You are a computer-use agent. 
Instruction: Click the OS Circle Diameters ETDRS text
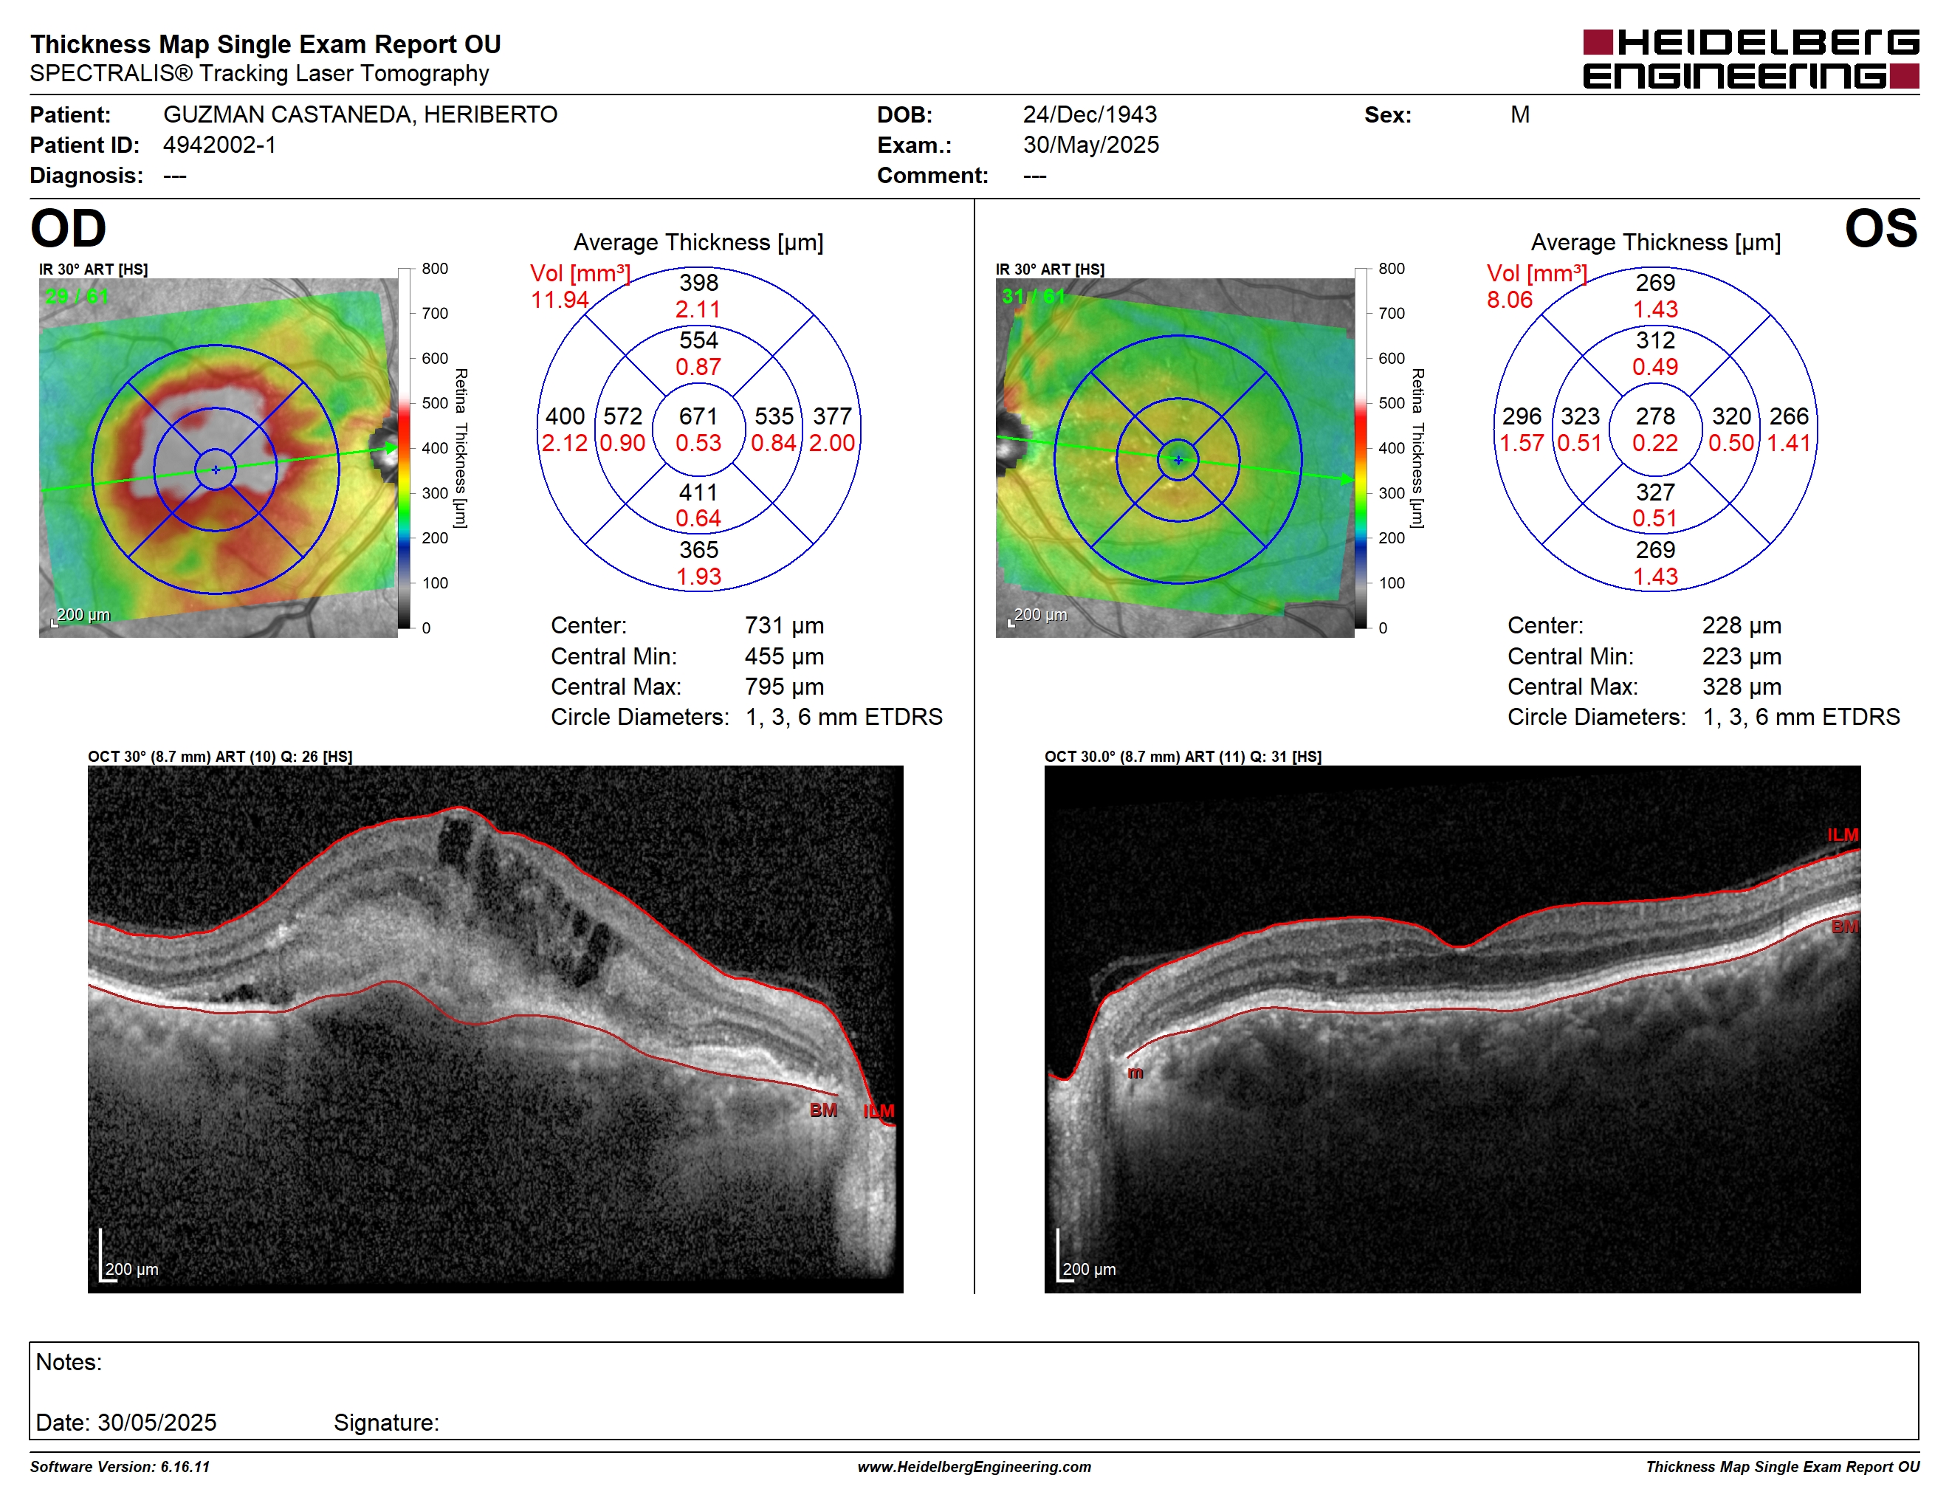click(1704, 718)
